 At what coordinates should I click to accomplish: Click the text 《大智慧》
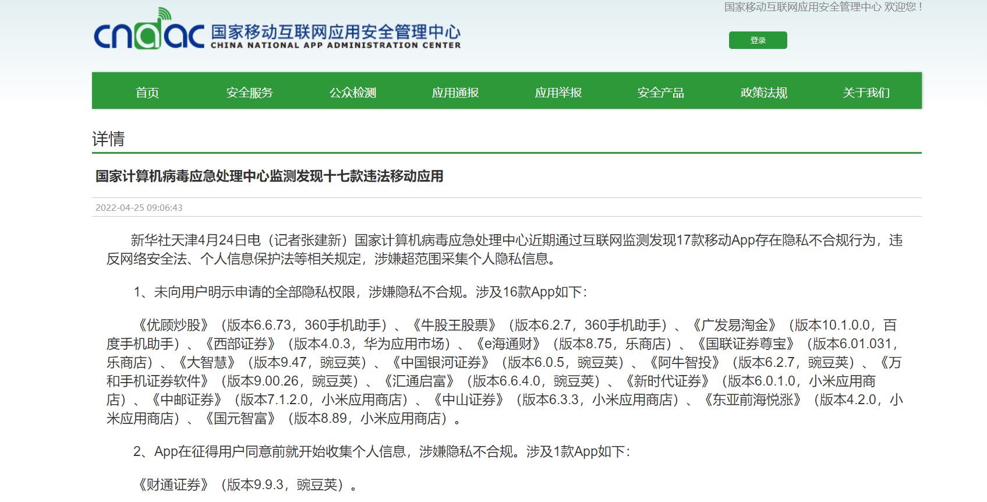point(207,362)
